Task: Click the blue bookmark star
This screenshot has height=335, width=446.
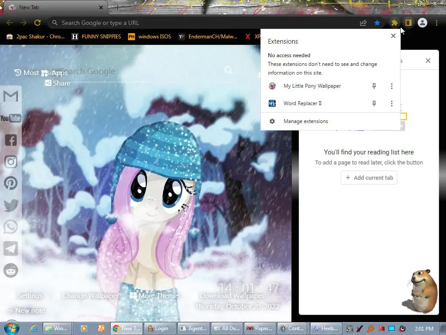Action: point(377,23)
